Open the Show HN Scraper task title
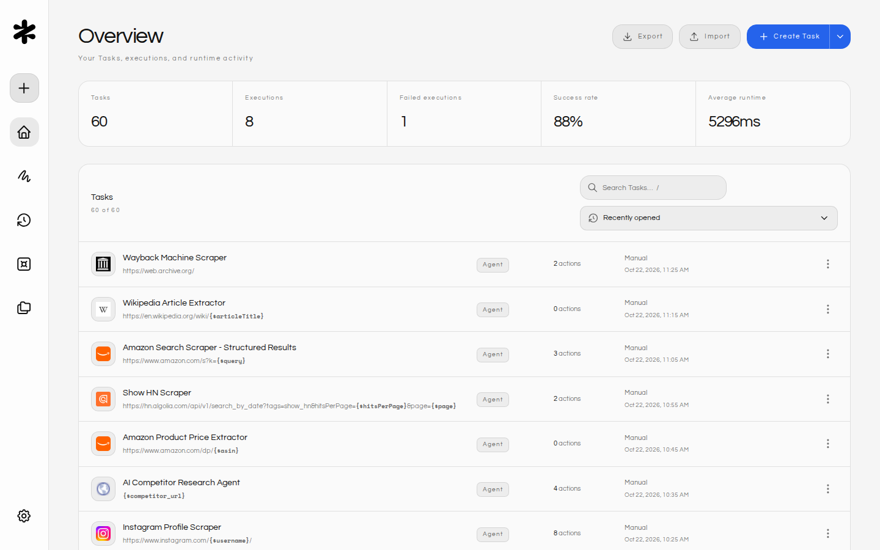The height and width of the screenshot is (550, 880). tap(157, 393)
